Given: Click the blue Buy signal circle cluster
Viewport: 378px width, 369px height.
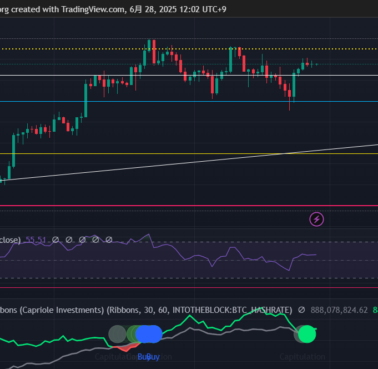Looking at the screenshot, I should (149, 334).
